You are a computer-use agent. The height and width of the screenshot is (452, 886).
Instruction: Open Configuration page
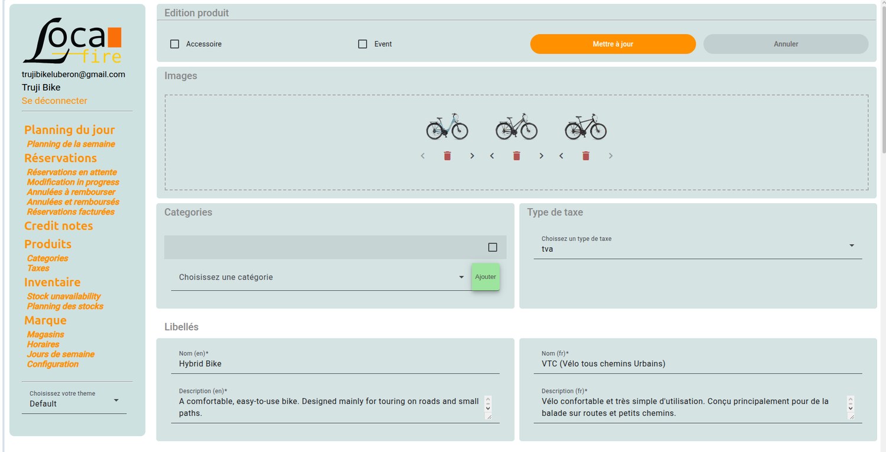(x=53, y=364)
